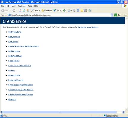The height and width of the screenshot is (118, 128).
Task: Click the IE icon in the title bar
Action: coord(1,2)
